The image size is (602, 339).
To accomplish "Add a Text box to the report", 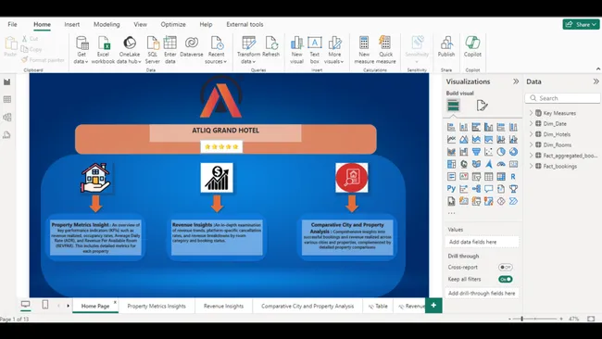I will tap(315, 50).
